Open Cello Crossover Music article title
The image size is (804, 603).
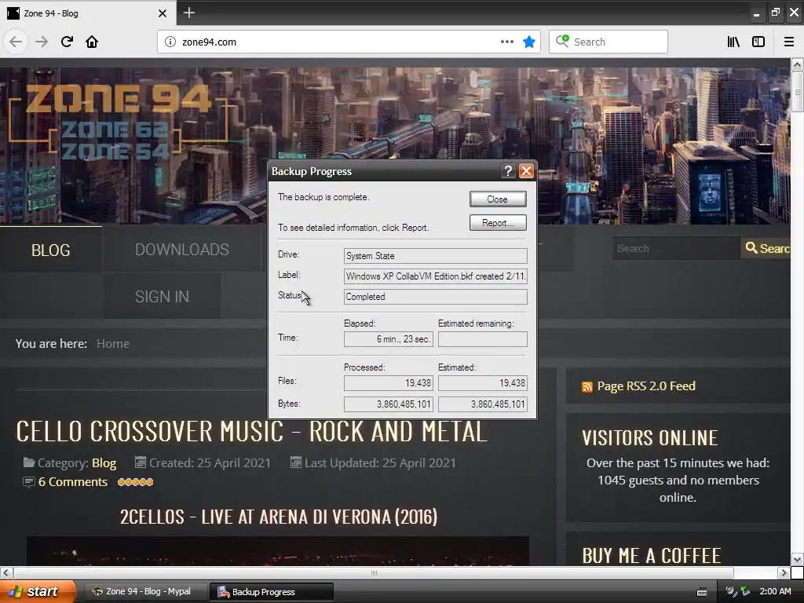coord(251,431)
